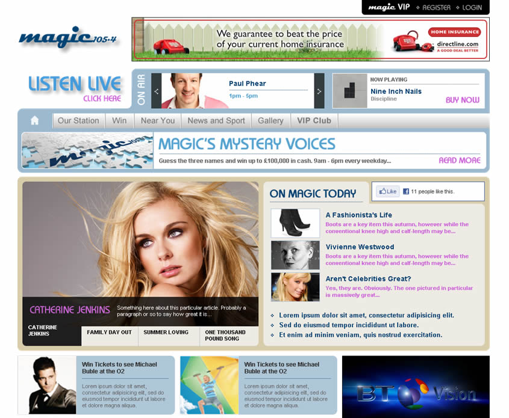
Task: Open the Nine Inch Nails album artwork
Action: click(349, 91)
